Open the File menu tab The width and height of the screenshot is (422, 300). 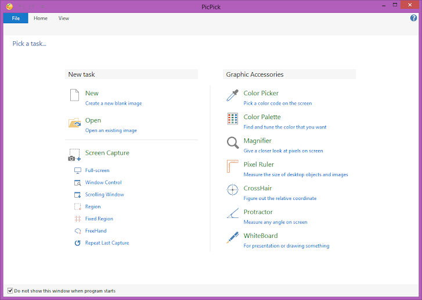(16, 18)
